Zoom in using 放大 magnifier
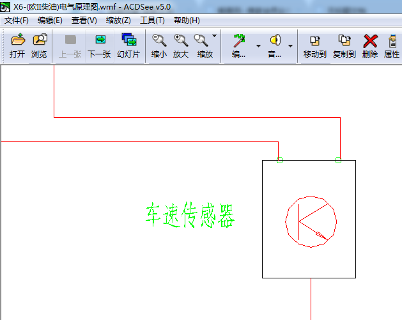Image resolution: width=402 pixels, height=320 pixels. click(x=181, y=45)
